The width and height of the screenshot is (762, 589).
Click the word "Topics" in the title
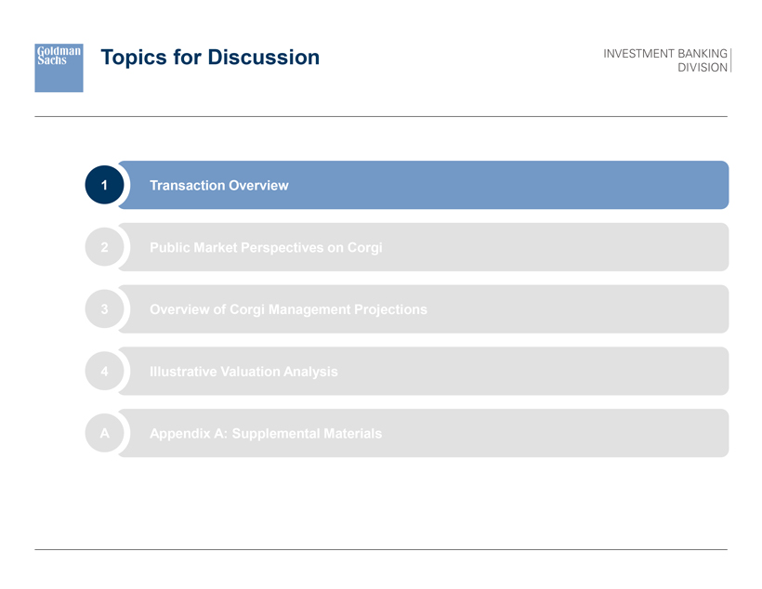[133, 58]
